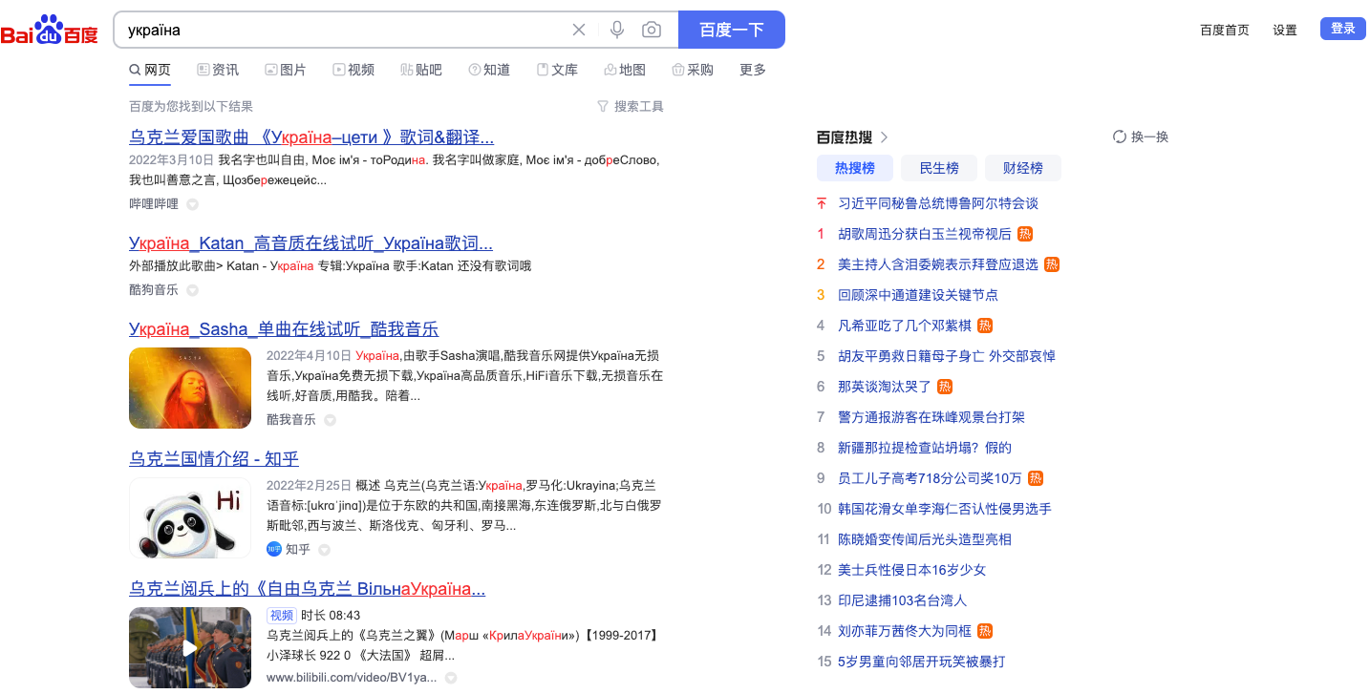Start voice search with the microphone icon
Image resolution: width=1370 pixels, height=694 pixels.
coord(617,30)
